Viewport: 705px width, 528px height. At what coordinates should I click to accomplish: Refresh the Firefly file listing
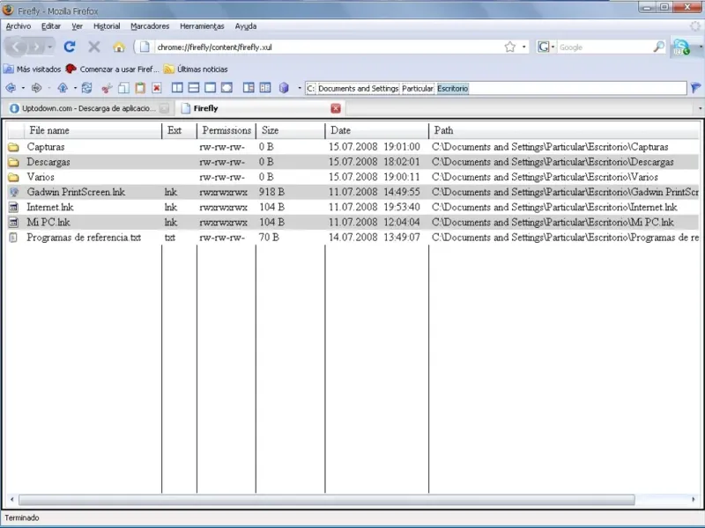click(86, 88)
